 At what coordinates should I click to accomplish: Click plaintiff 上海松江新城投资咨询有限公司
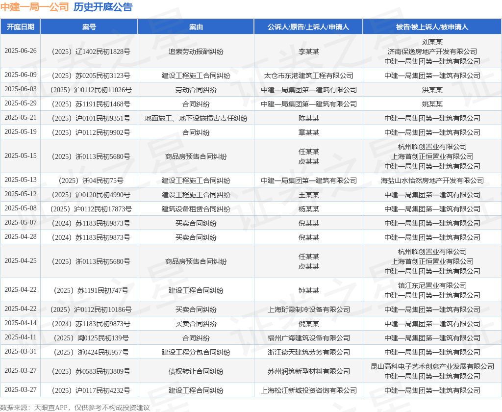309,390
